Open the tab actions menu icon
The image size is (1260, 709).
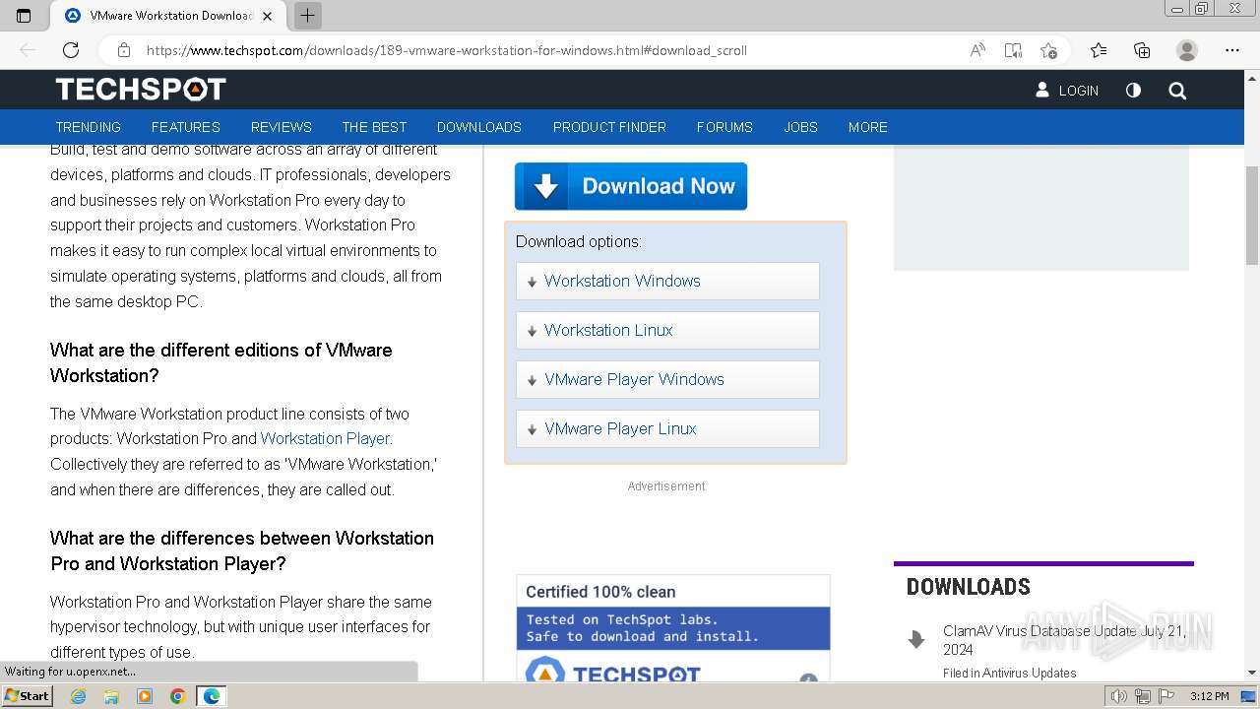click(24, 16)
